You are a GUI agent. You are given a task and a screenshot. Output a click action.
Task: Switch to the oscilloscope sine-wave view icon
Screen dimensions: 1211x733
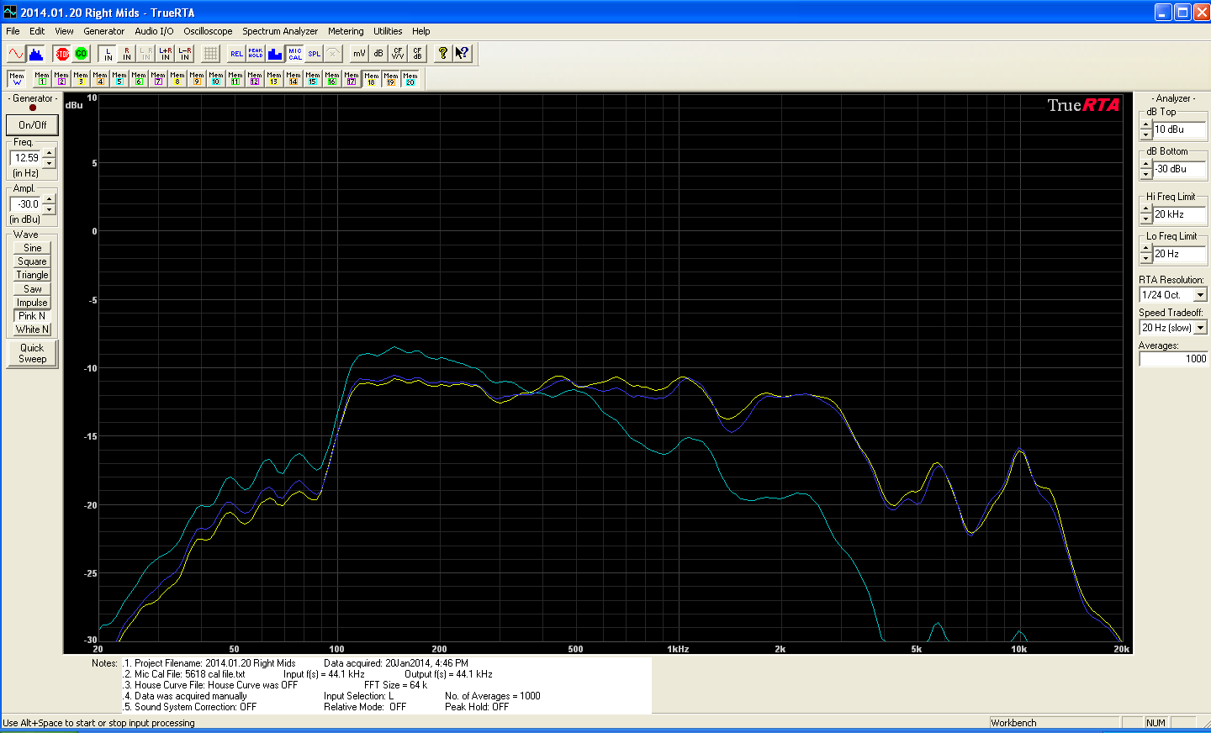[16, 54]
